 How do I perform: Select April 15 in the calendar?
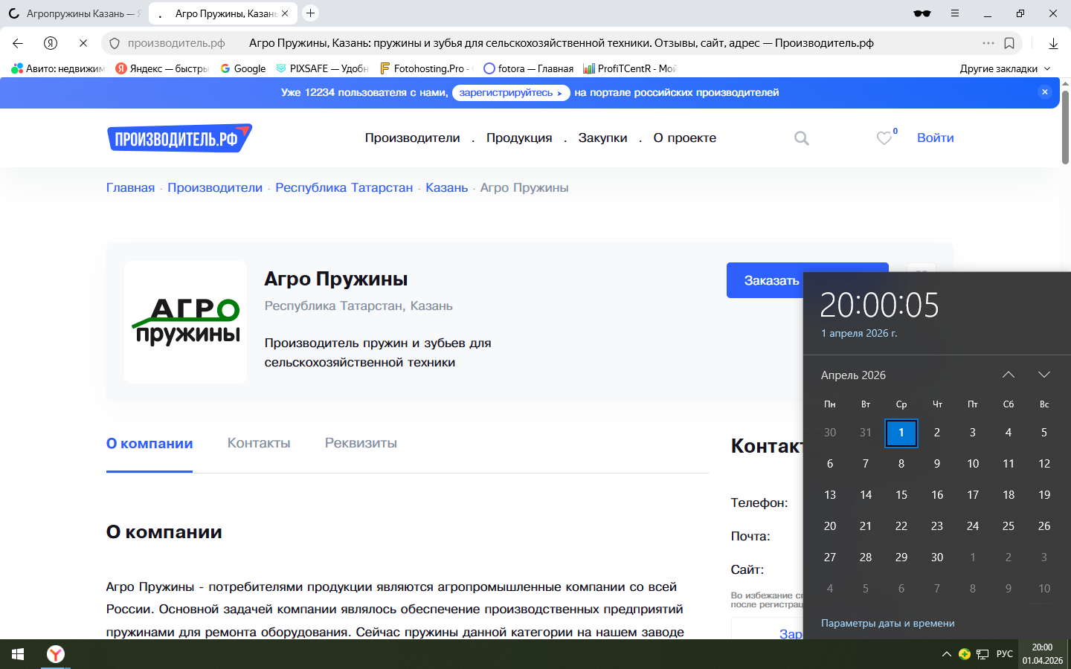point(901,495)
